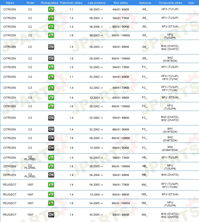
Task: Select 66kW / 90KM in the 8HY row
Action: pos(121,129)
